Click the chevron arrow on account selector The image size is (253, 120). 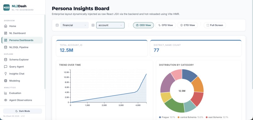[121, 25]
